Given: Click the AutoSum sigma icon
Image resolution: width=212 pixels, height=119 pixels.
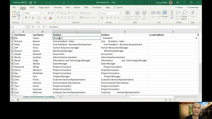Looking at the screenshot, I should click(x=172, y=12).
